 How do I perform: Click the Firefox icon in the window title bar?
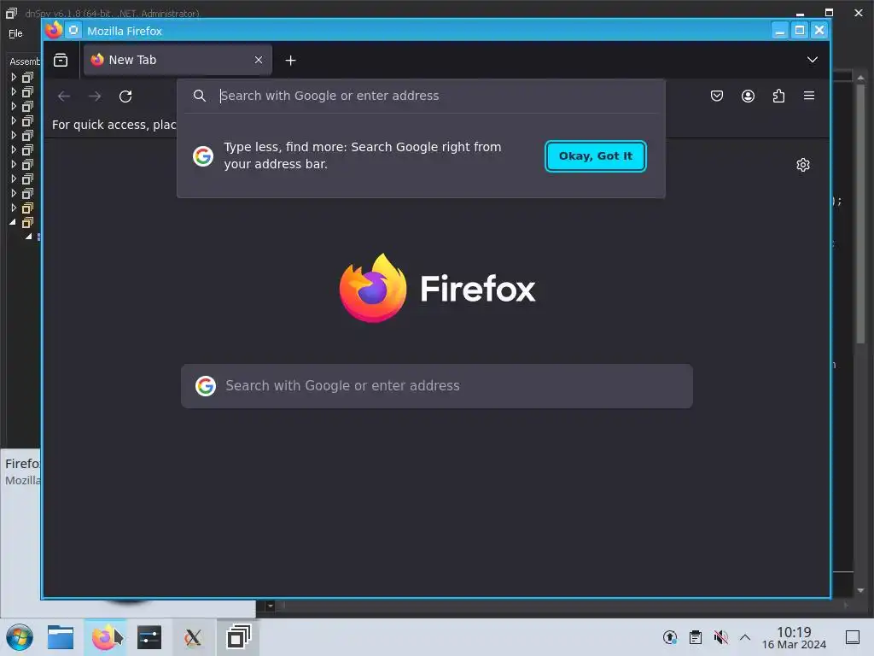point(54,30)
